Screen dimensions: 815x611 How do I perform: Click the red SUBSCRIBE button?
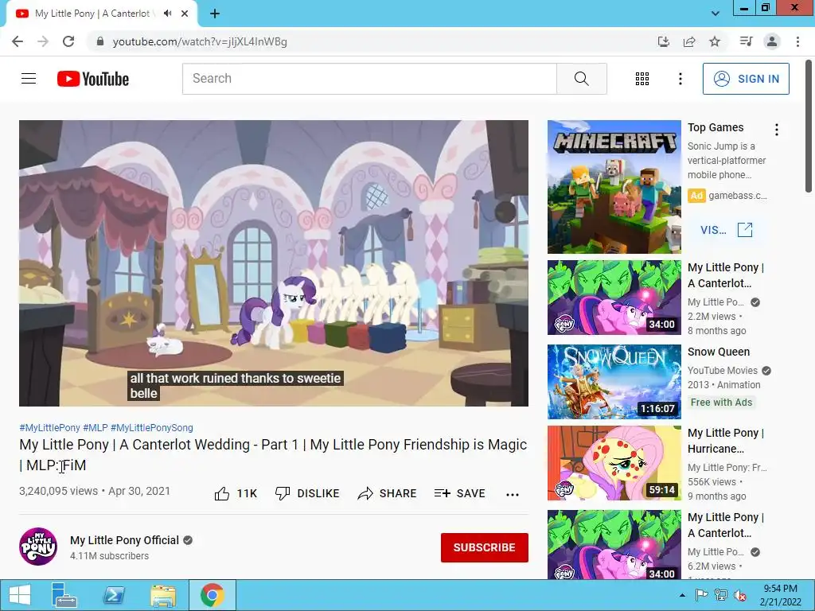click(x=485, y=547)
